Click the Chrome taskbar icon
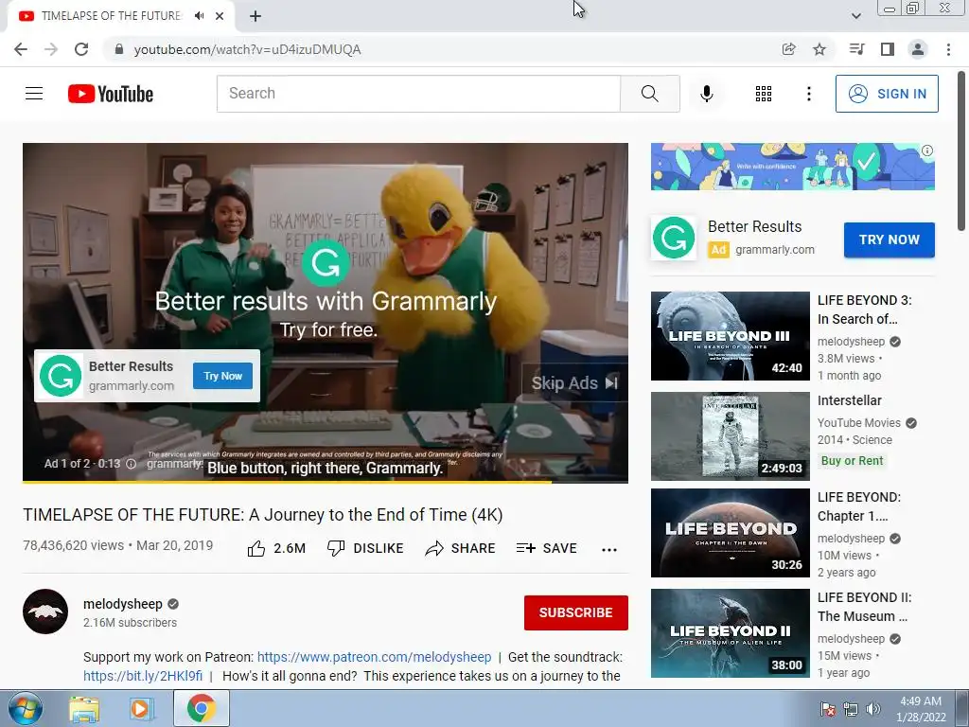 (201, 708)
